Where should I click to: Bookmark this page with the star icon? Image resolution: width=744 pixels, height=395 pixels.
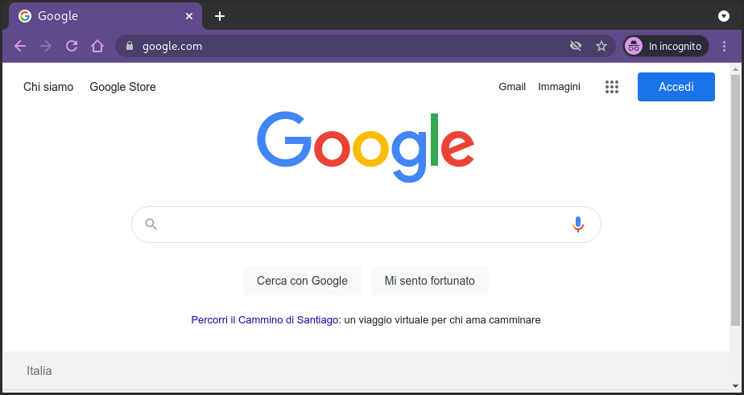point(601,46)
